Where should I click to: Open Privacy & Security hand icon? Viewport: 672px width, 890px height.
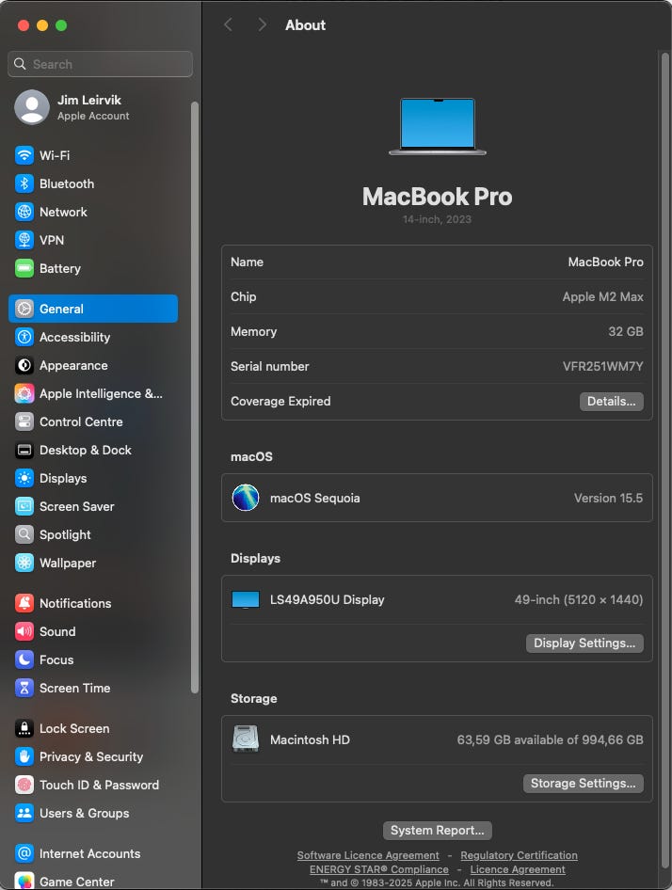(24, 756)
